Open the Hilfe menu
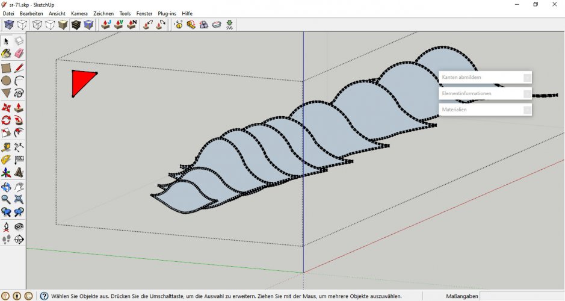The image size is (565, 301). (187, 13)
